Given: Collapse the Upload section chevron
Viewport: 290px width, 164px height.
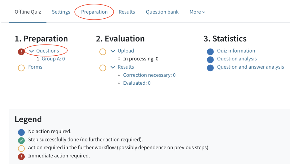Looking at the screenshot, I should click(x=112, y=51).
